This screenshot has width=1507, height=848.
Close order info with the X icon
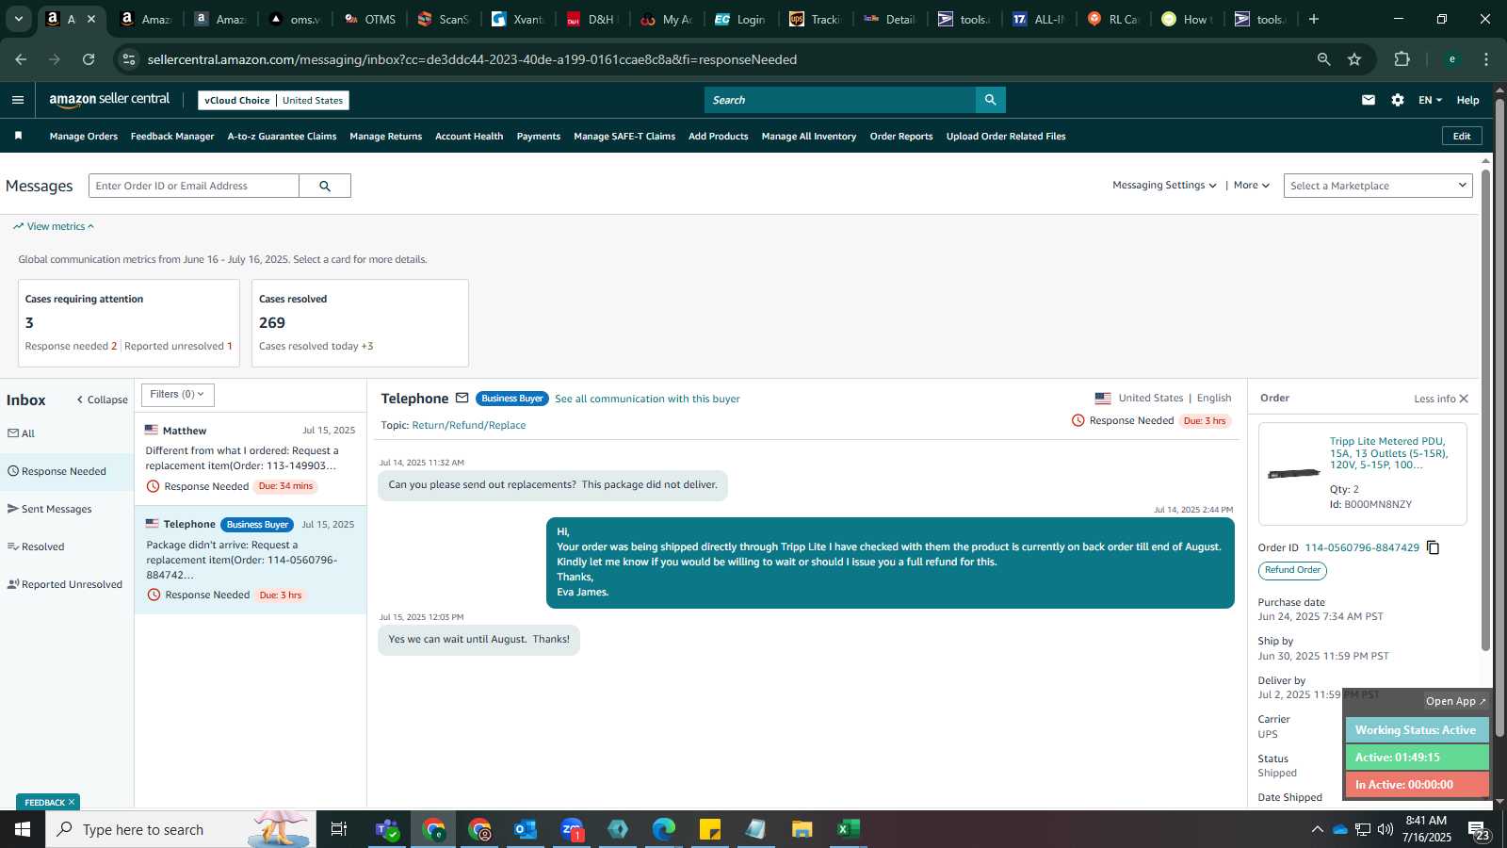(1464, 399)
